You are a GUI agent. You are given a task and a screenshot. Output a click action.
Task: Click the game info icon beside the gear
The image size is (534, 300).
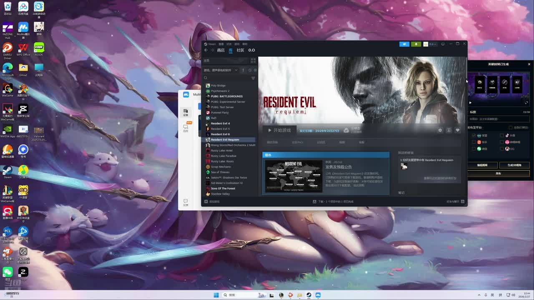click(448, 130)
